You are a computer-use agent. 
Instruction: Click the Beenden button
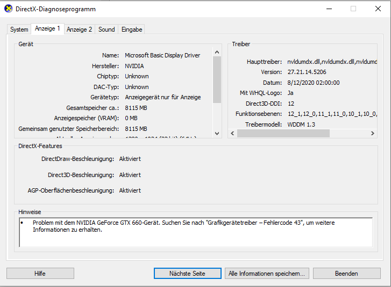[x=346, y=274]
